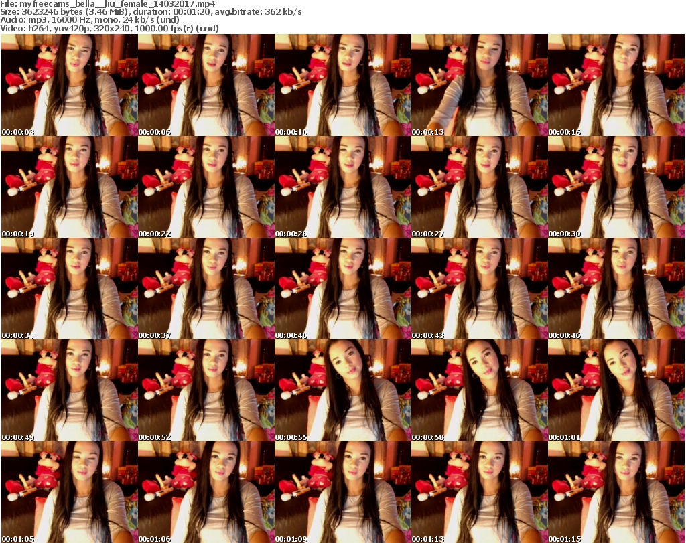Choose the thumbnail marked 00:00:22
Viewport: 686px width, 543px height.
[206, 187]
